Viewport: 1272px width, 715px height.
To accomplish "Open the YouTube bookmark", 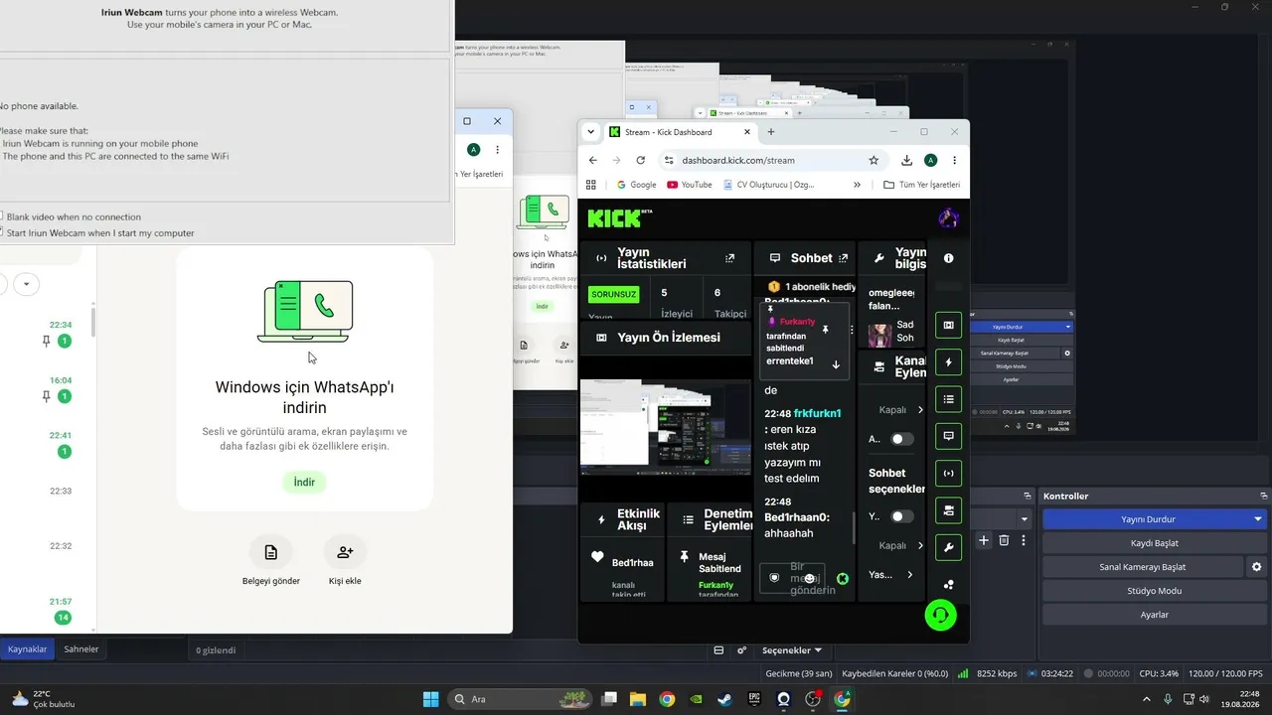I will 690,185.
